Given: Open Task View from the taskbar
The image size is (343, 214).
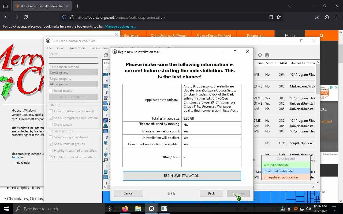Looking at the screenshot, I should (x=111, y=209).
